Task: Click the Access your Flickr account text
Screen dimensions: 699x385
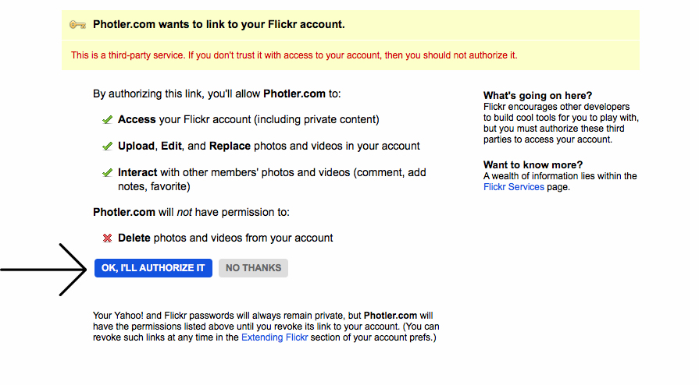Action: pos(248,120)
